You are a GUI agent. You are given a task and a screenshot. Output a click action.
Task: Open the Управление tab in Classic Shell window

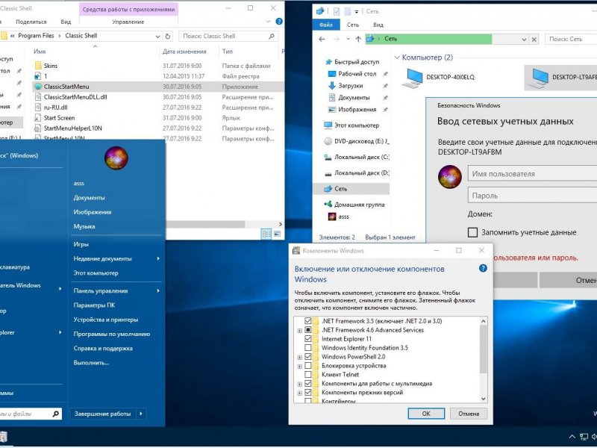[x=128, y=22]
